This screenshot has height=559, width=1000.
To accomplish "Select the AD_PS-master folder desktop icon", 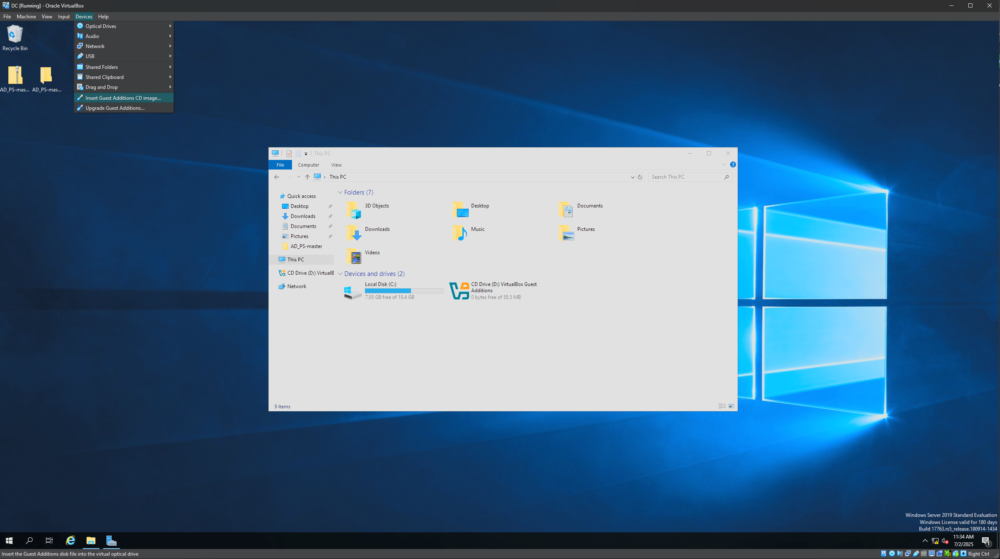I will (x=46, y=79).
